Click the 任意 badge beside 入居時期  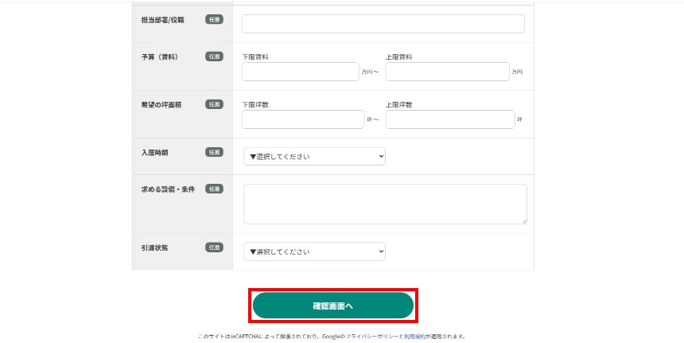pos(214,152)
